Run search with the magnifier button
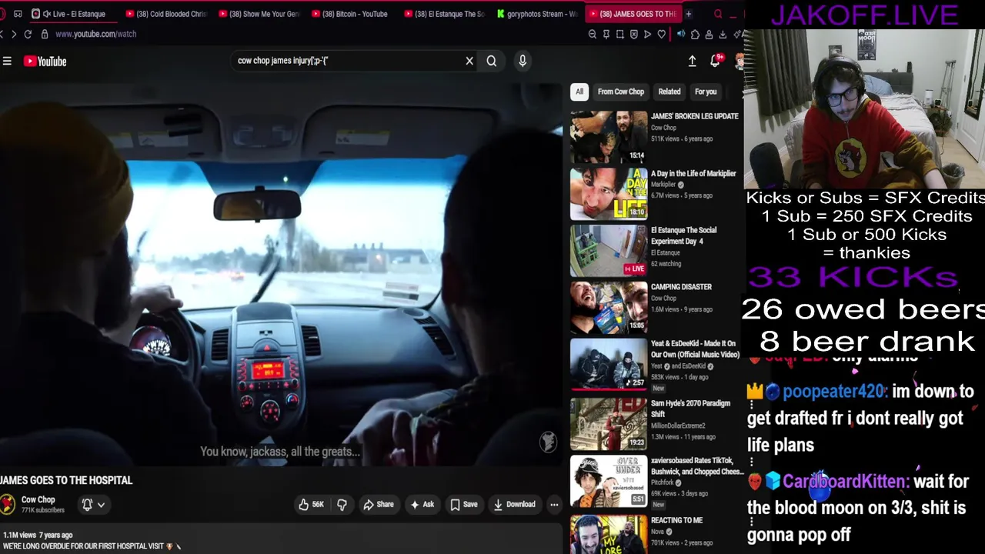The height and width of the screenshot is (554, 985). [492, 61]
